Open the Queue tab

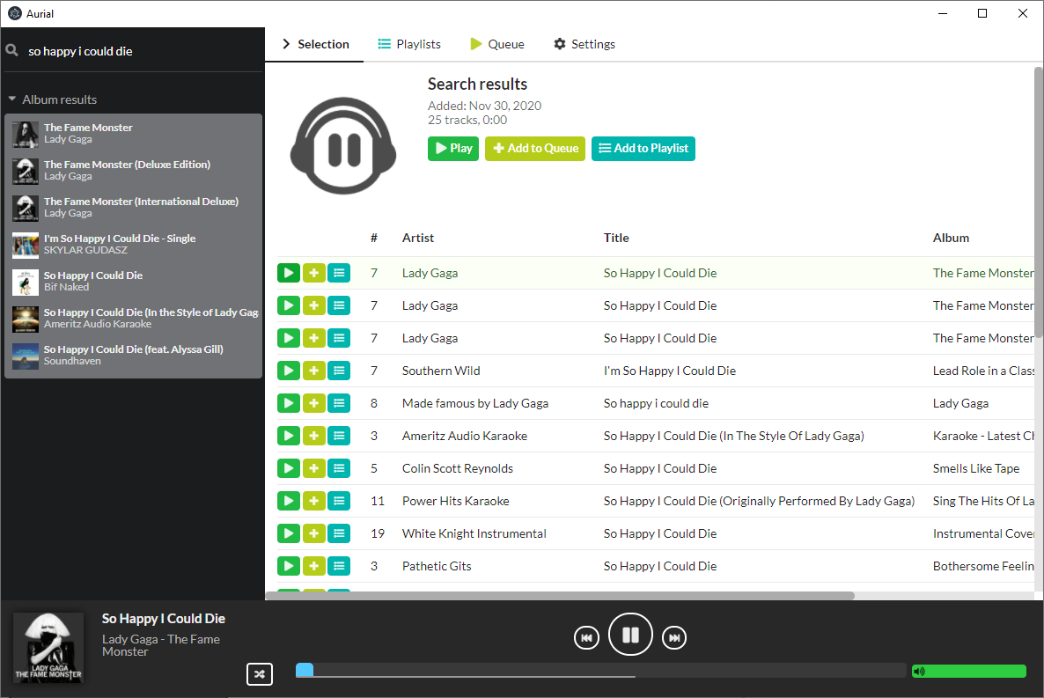point(497,45)
